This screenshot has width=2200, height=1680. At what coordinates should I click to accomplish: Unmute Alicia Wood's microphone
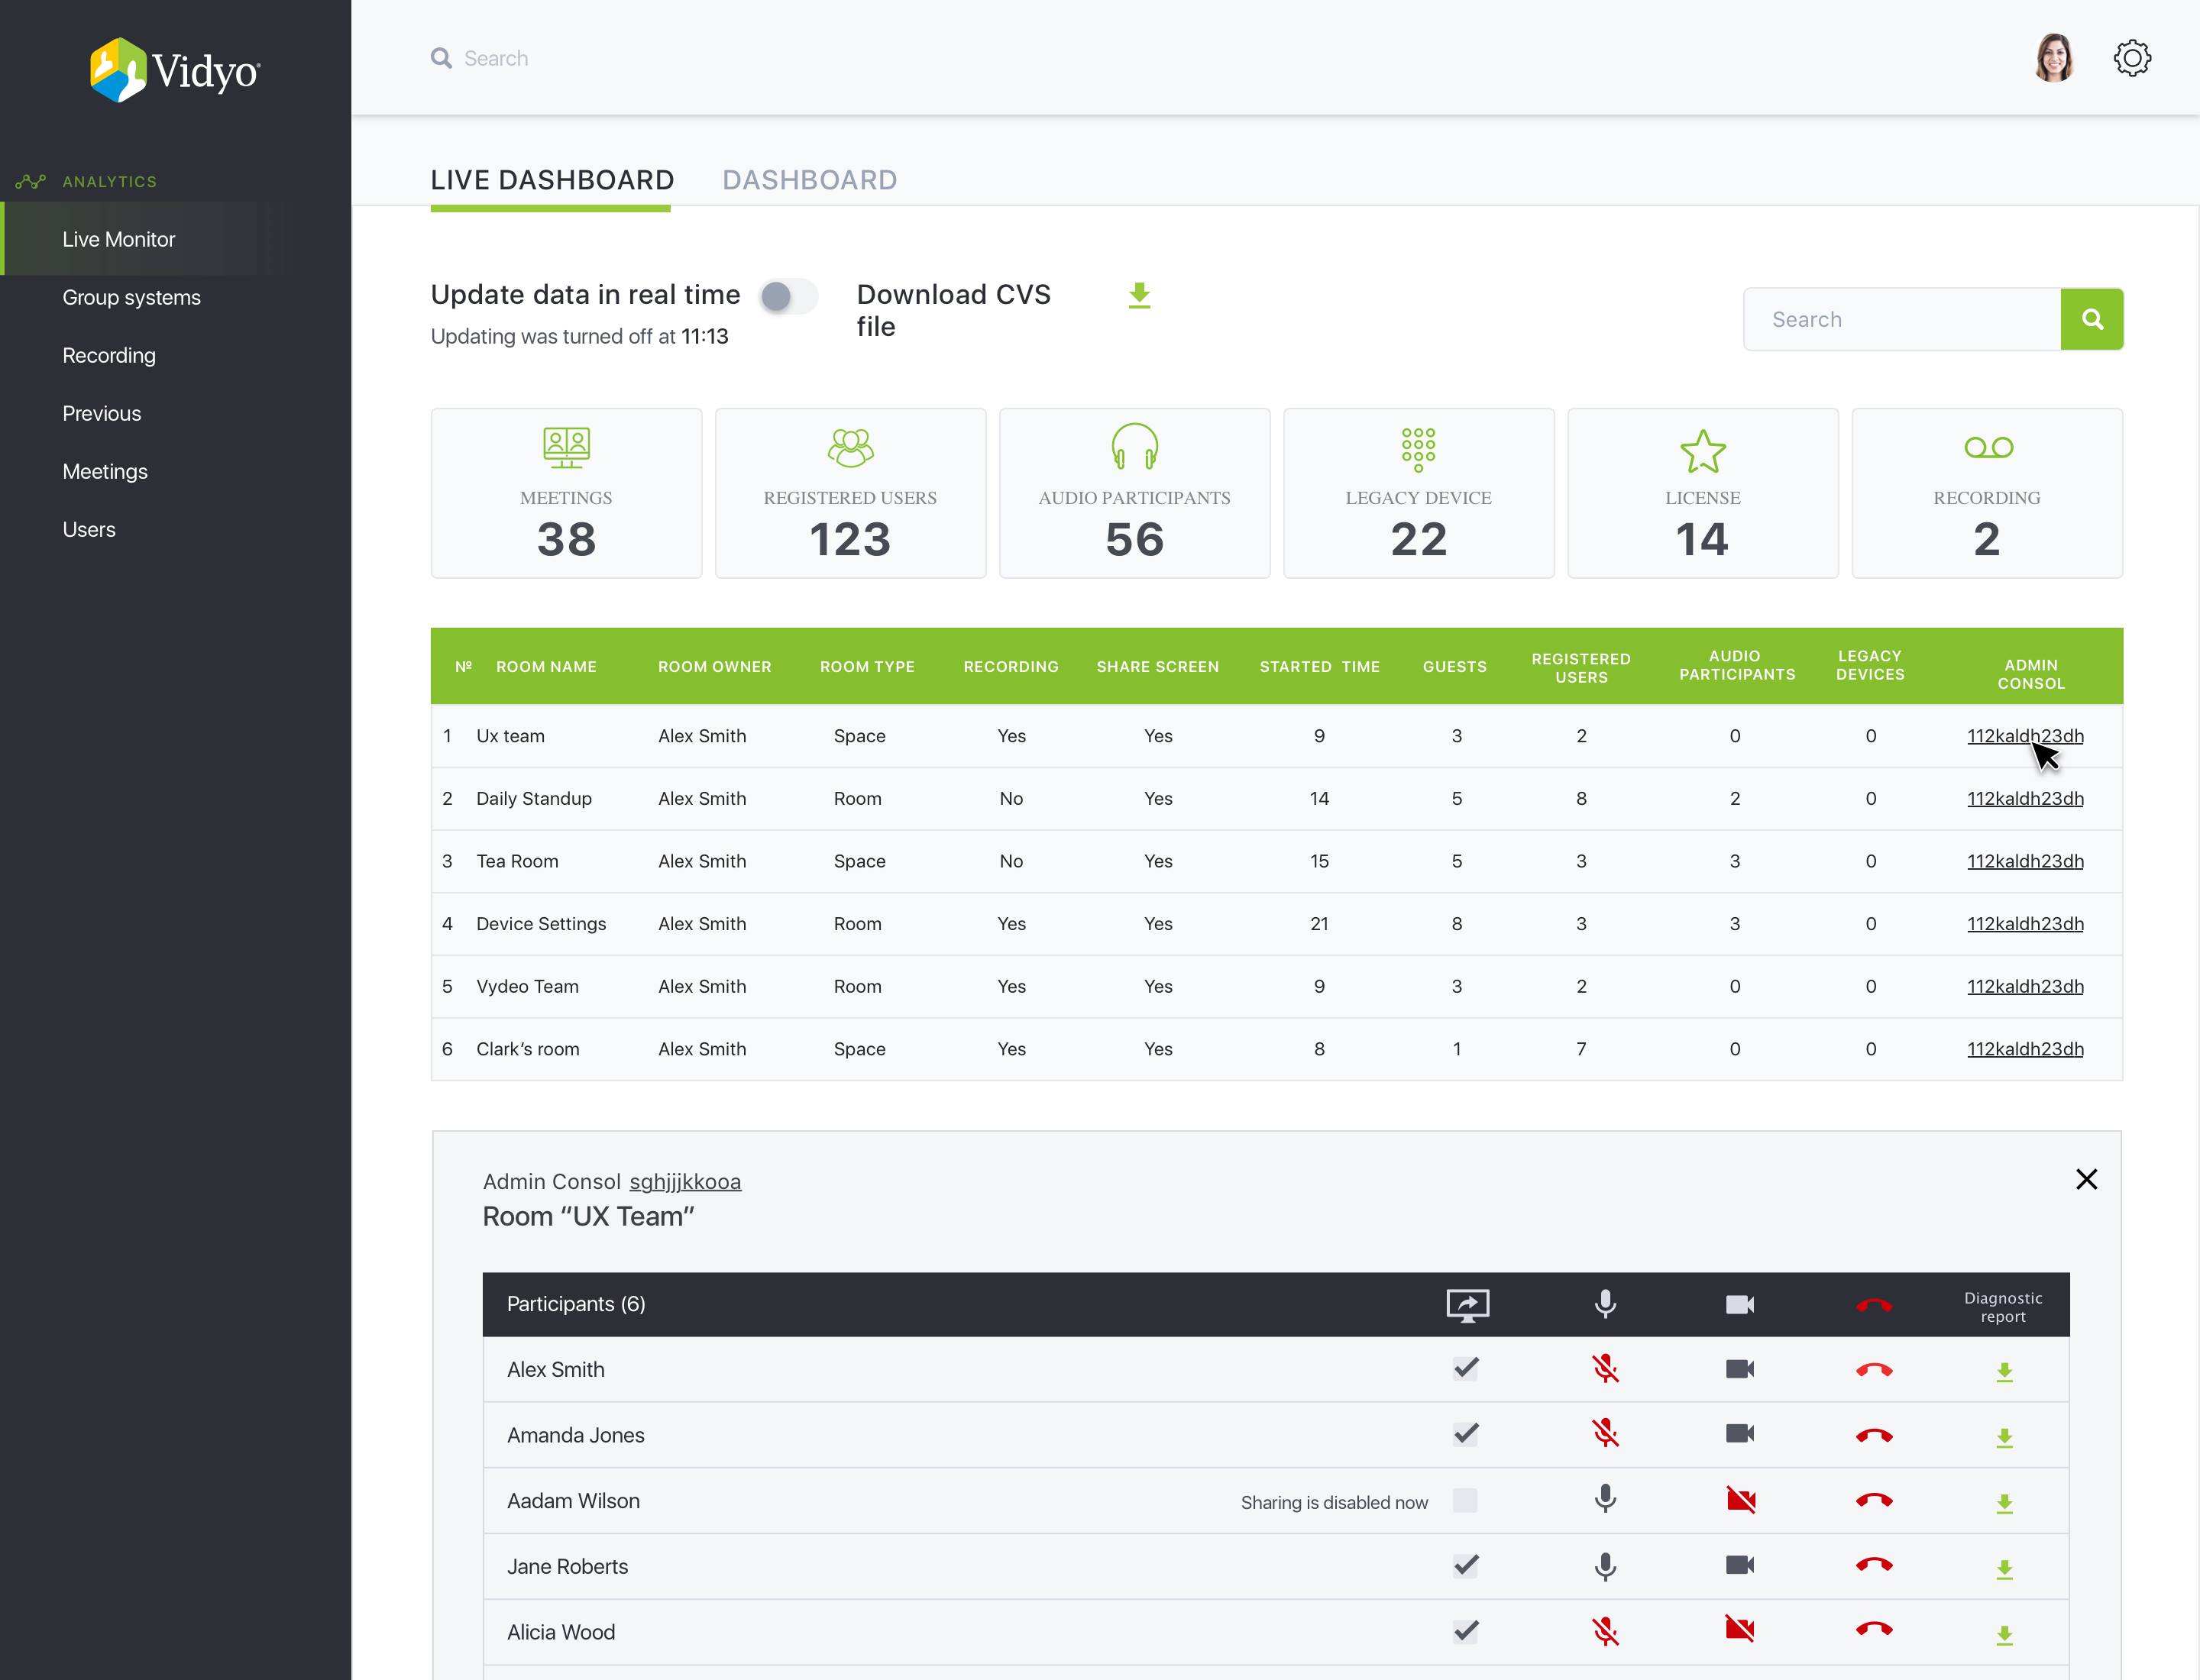[x=1605, y=1631]
